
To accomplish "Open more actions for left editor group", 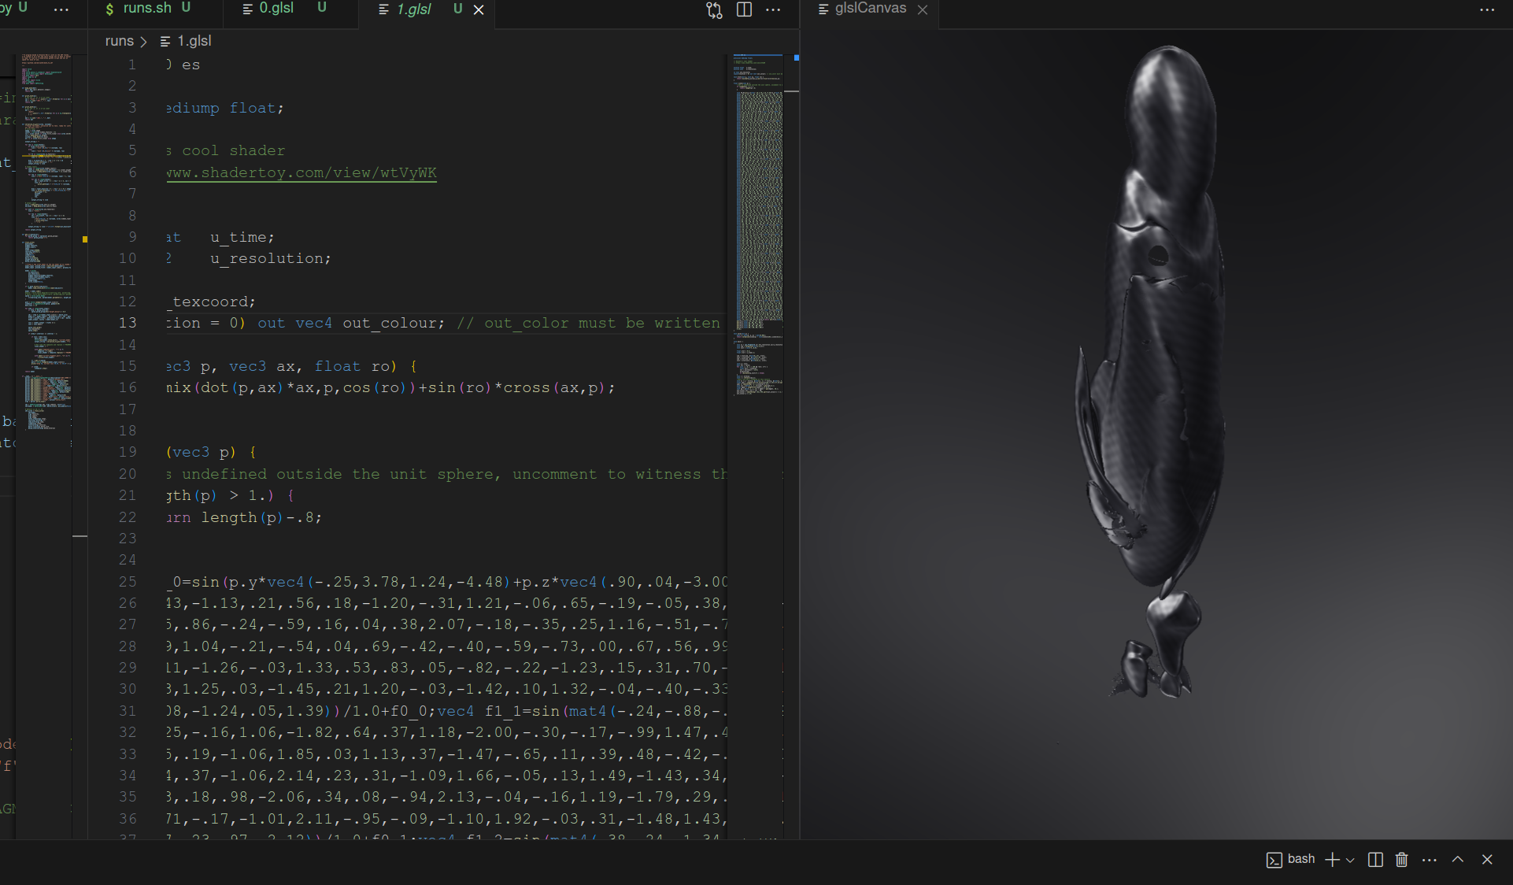I will tap(61, 9).
